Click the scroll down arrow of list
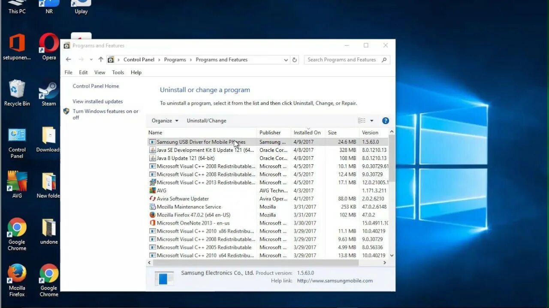Screen dimensions: 549x308 pos(392,255)
